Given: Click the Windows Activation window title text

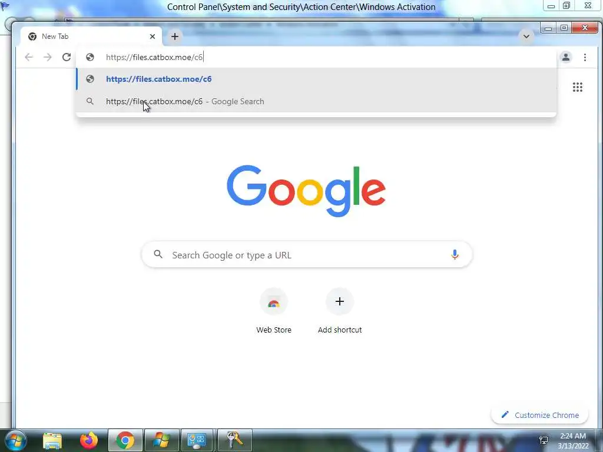Looking at the screenshot, I should point(301,7).
